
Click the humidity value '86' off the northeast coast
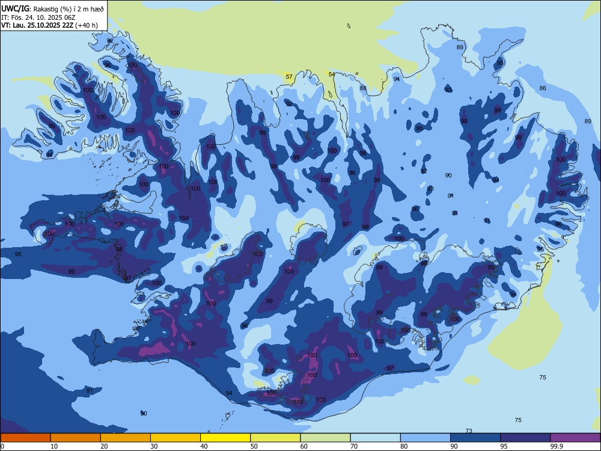[543, 88]
